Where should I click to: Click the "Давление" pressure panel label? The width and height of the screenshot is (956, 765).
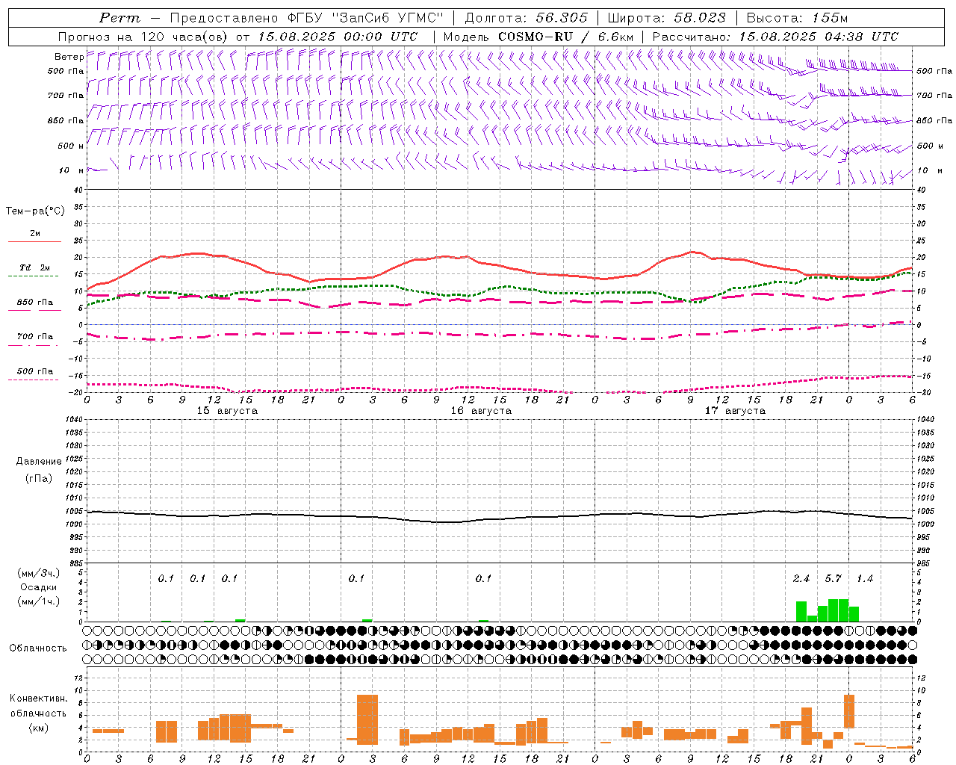coord(38,462)
